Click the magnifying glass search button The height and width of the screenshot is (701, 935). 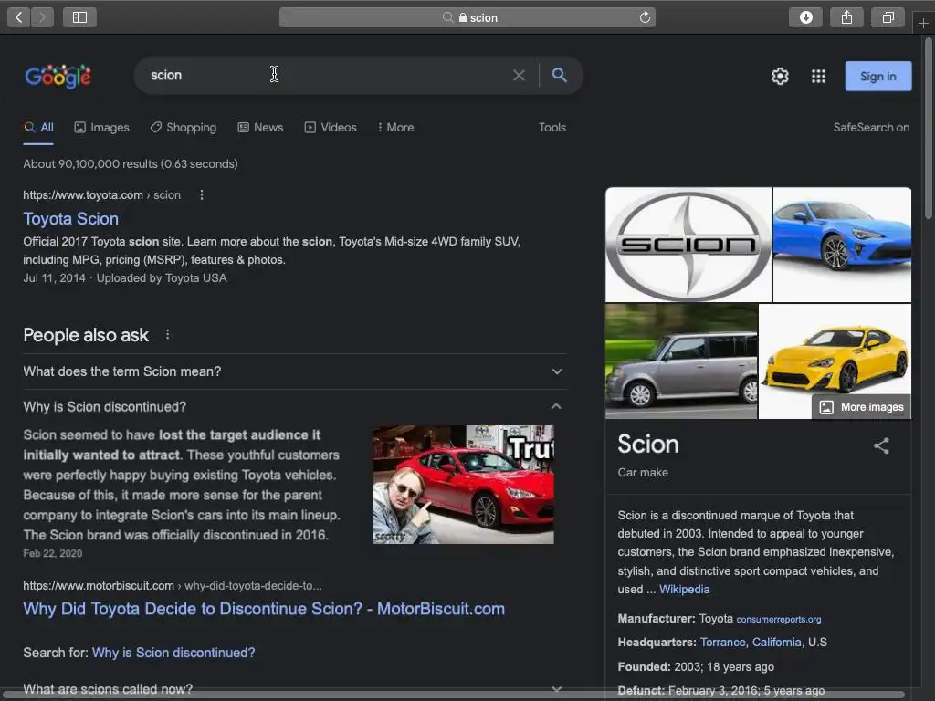pyautogui.click(x=559, y=75)
